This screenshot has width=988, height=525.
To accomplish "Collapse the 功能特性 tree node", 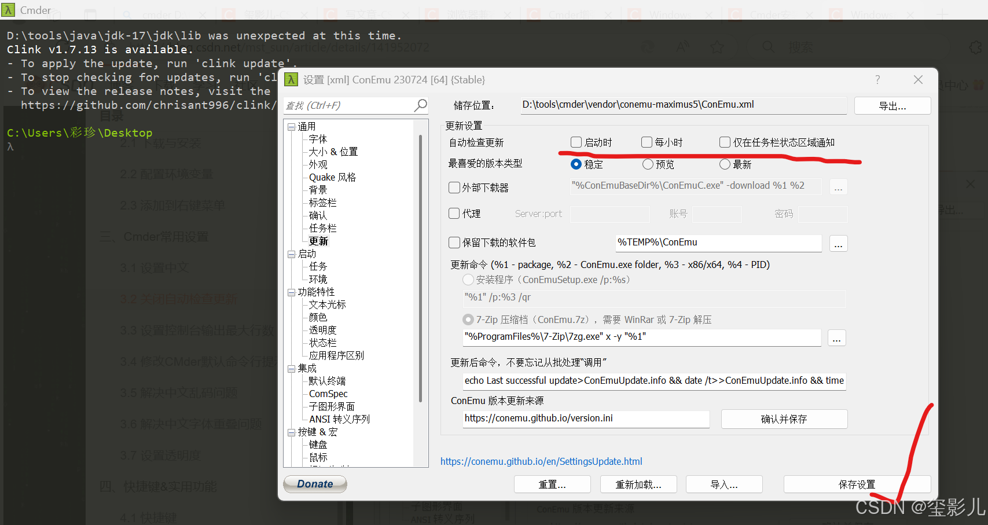I will pyautogui.click(x=292, y=292).
